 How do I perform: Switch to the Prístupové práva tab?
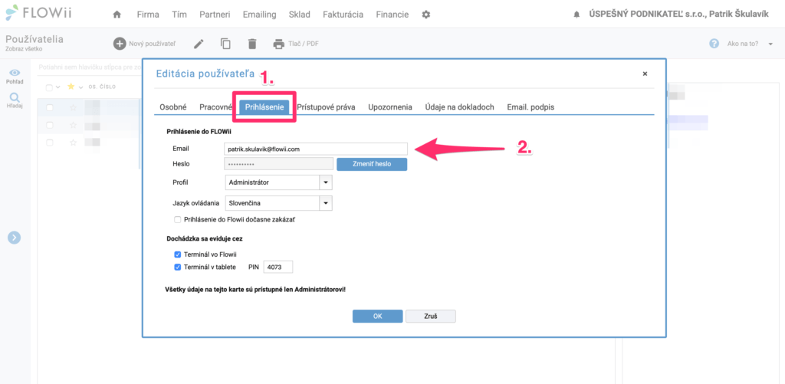point(326,107)
